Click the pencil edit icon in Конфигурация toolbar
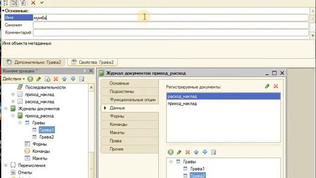Viewport: 316px width, 178px height. [39, 79]
